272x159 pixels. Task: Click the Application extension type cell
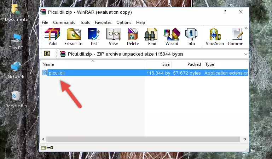coord(226,73)
